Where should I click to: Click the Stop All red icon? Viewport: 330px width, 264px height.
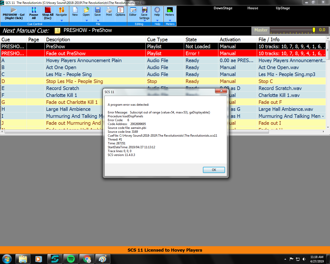48,10
